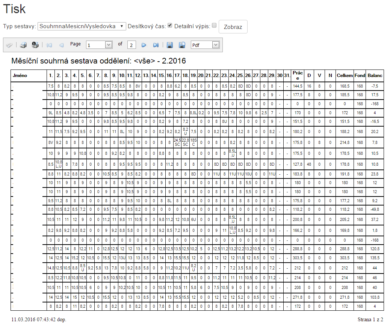
Task: Click the 37,2 balance cell
Action: tap(375, 219)
